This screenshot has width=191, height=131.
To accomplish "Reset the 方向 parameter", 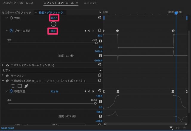I will [99, 18].
